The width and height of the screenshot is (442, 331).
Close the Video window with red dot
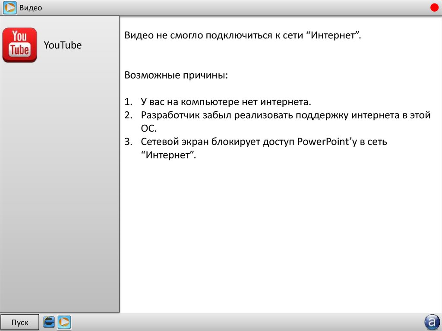pyautogui.click(x=434, y=8)
